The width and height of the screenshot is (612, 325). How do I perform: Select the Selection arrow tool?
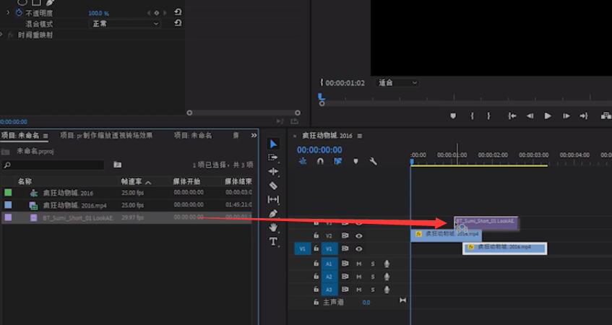click(x=273, y=144)
